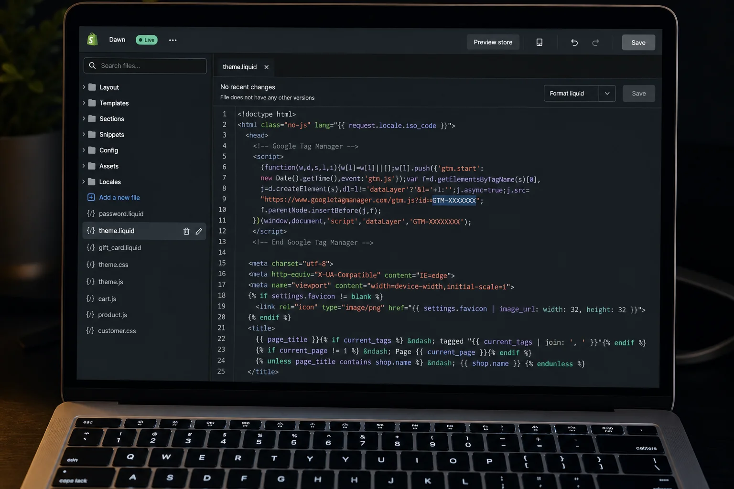
Task: Click the '<!doctype html>' line
Action: tap(267, 114)
